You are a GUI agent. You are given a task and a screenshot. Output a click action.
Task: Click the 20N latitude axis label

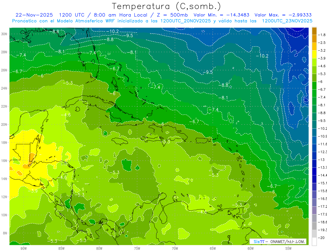coord(4,125)
